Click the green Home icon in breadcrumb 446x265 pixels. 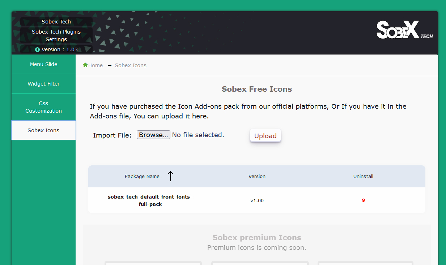click(85, 65)
